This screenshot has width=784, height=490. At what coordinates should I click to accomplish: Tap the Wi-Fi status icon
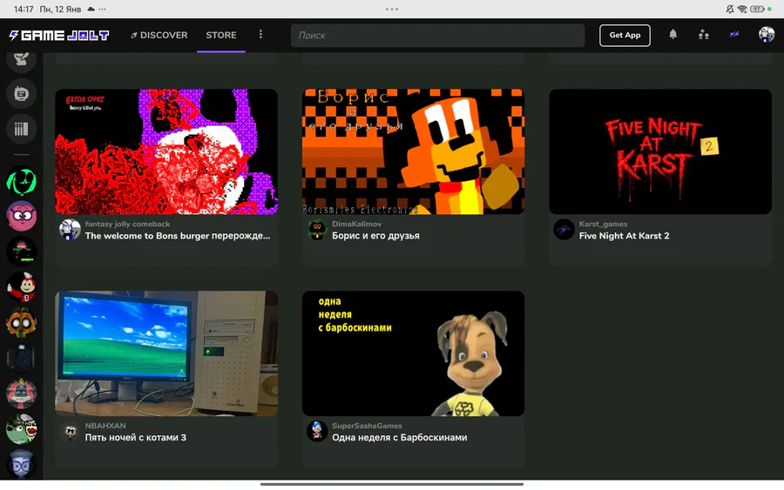pos(742,9)
